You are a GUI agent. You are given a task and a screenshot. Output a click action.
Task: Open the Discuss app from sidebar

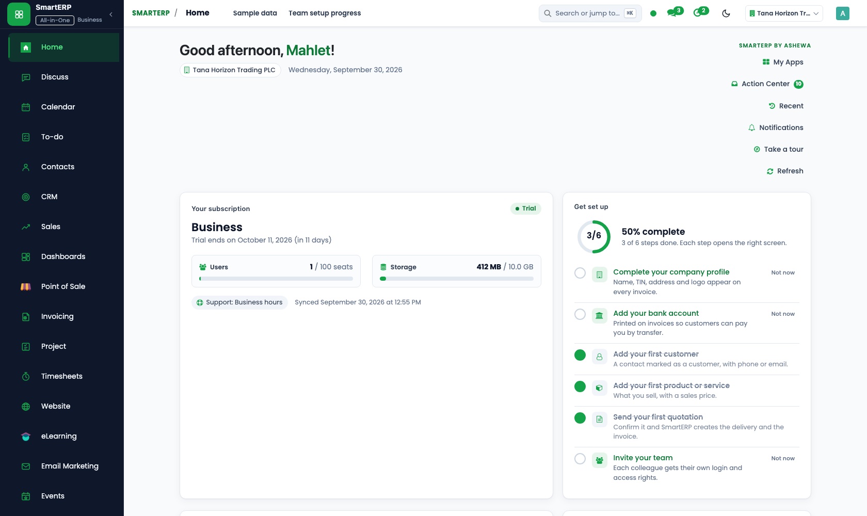64,77
